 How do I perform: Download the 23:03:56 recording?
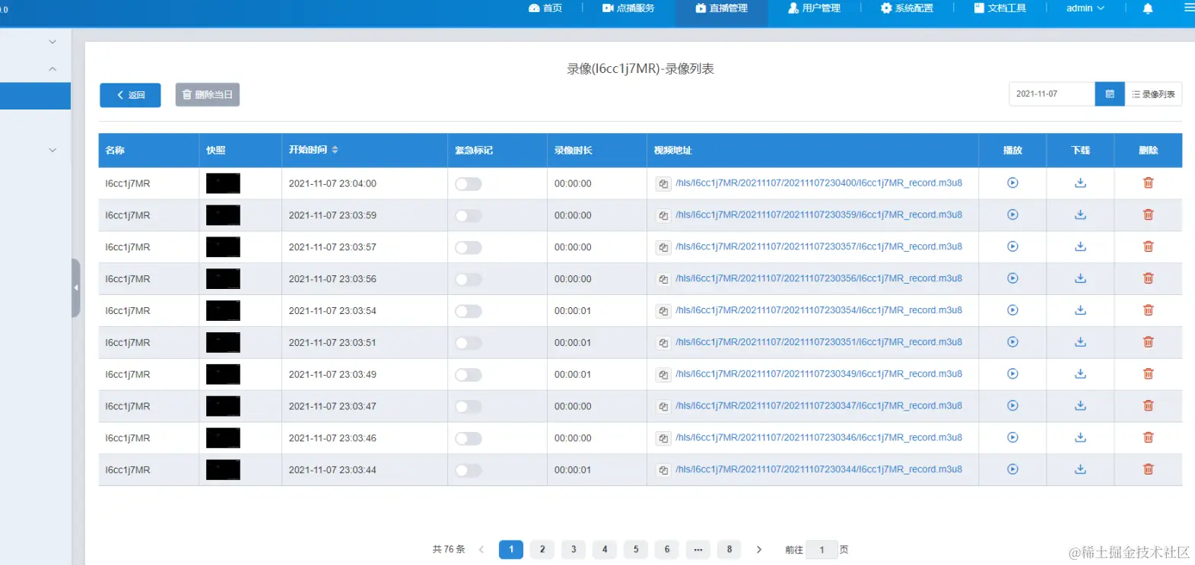click(1080, 278)
